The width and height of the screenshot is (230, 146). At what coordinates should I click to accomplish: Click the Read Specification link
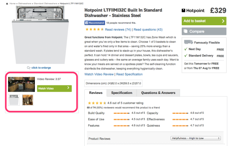[130, 74]
